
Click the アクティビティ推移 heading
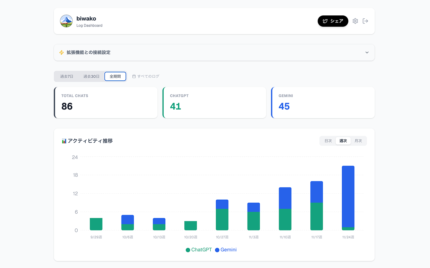pyautogui.click(x=90, y=141)
